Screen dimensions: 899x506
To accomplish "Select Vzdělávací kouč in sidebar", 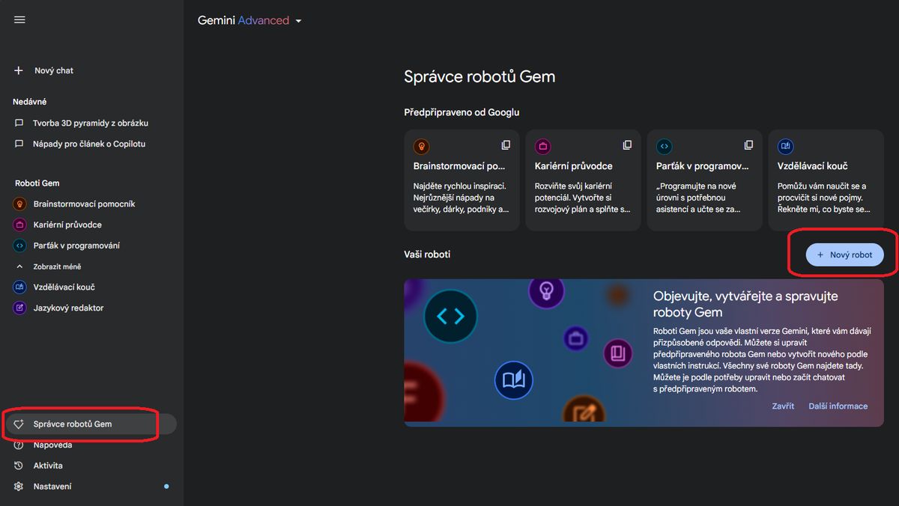I will [64, 287].
